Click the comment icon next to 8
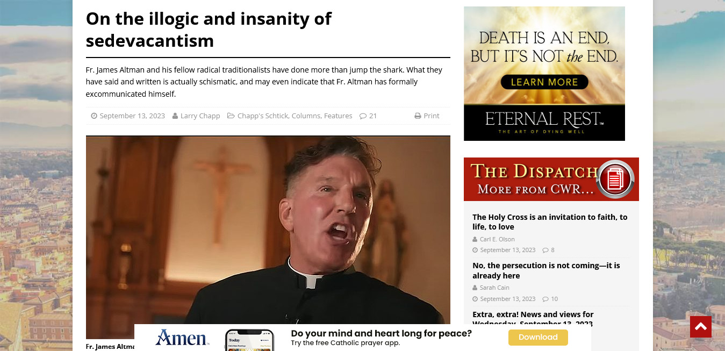 (545, 250)
